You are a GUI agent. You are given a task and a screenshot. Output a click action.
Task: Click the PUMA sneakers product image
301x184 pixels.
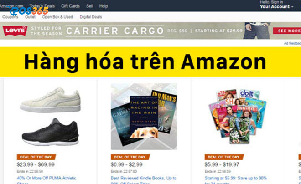(51, 116)
